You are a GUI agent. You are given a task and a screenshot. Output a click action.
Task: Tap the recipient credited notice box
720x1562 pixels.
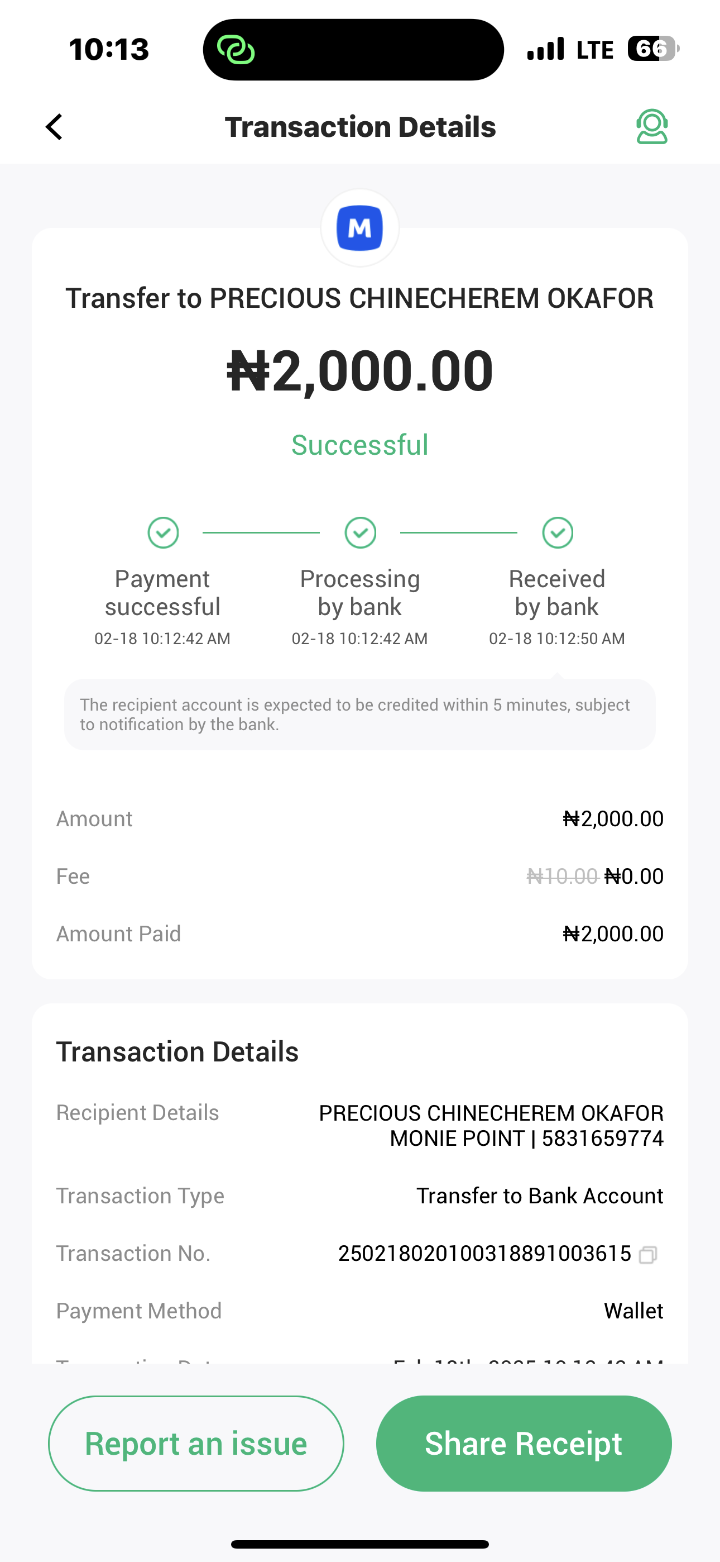click(x=360, y=715)
